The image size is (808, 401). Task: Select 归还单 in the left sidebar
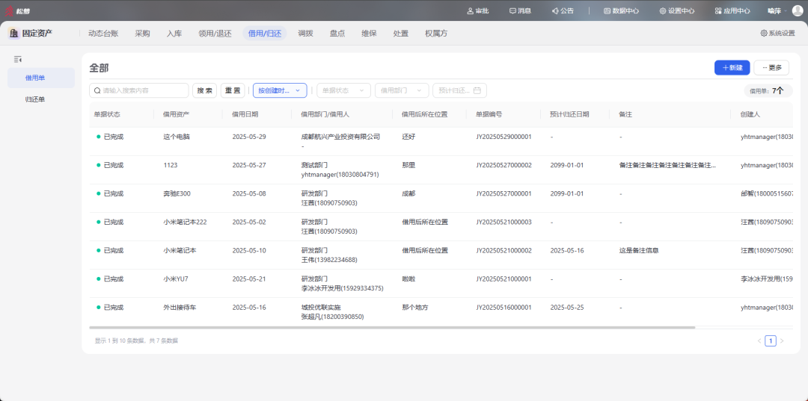pos(35,99)
